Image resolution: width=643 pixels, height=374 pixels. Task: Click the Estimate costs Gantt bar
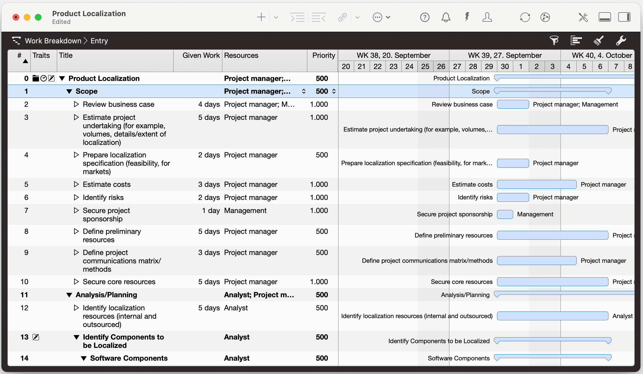537,184
